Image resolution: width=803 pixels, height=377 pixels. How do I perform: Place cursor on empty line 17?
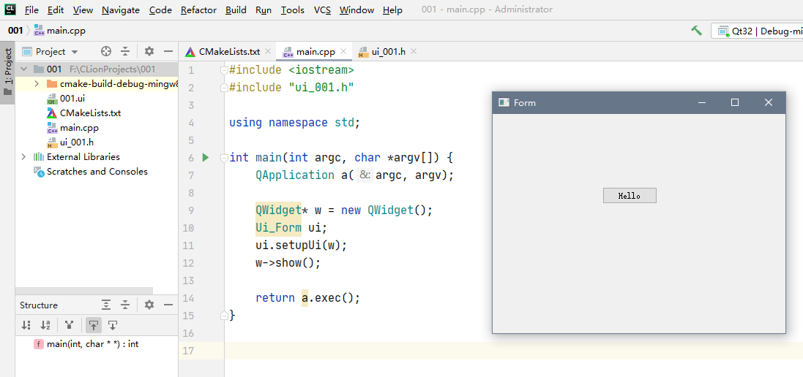coord(514,351)
